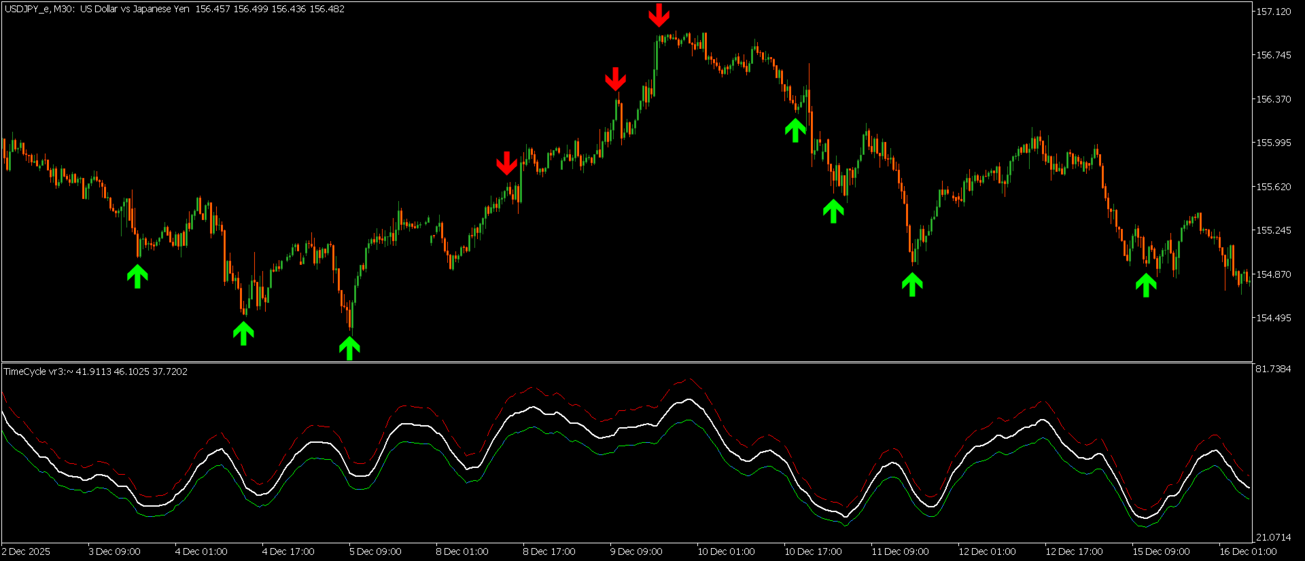The height and width of the screenshot is (561, 1305).
Task: Click the '8 Dec 01:00' time axis label
Action: click(x=462, y=551)
